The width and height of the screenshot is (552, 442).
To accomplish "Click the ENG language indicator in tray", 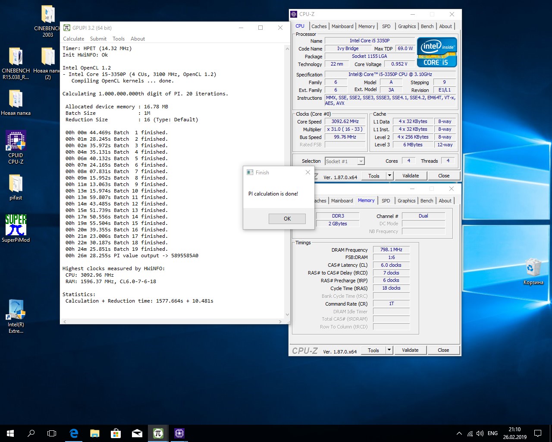I will tap(492, 433).
